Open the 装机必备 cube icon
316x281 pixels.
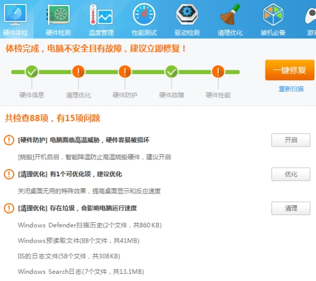273,14
